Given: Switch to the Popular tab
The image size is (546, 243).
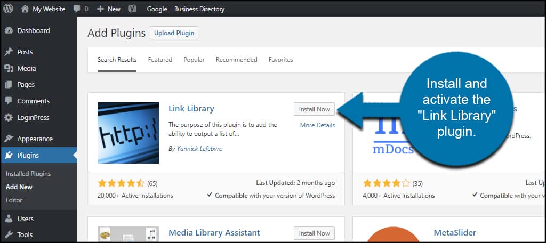Looking at the screenshot, I should coord(194,60).
